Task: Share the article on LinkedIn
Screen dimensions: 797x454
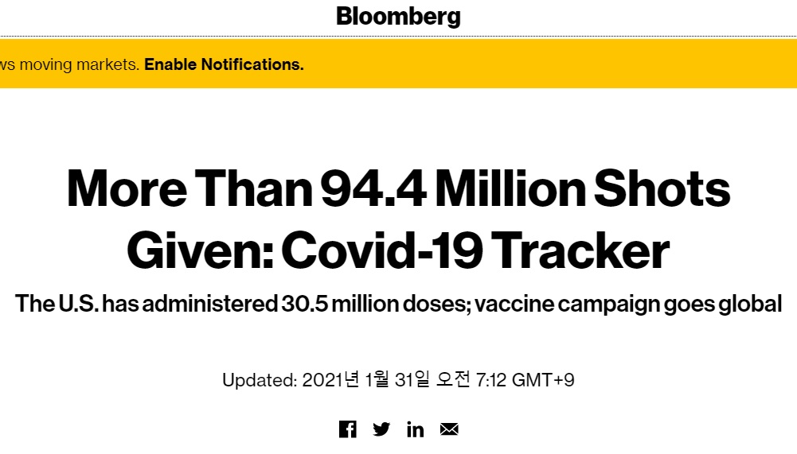Action: (416, 429)
